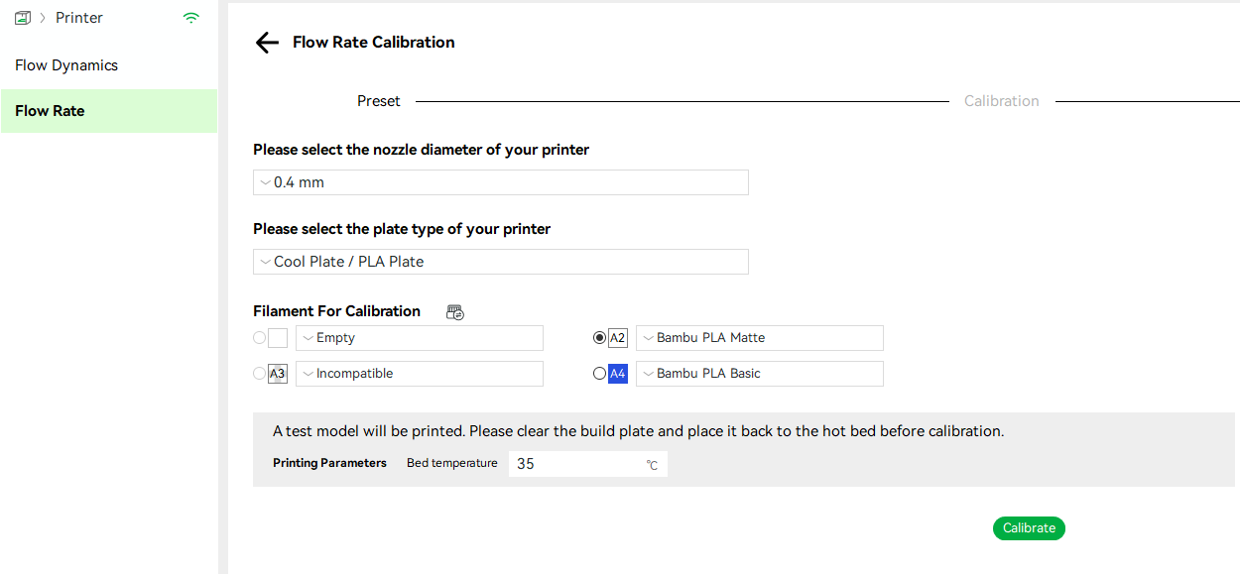This screenshot has height=574, width=1240.
Task: Click the A2 slot tray icon
Action: click(618, 338)
